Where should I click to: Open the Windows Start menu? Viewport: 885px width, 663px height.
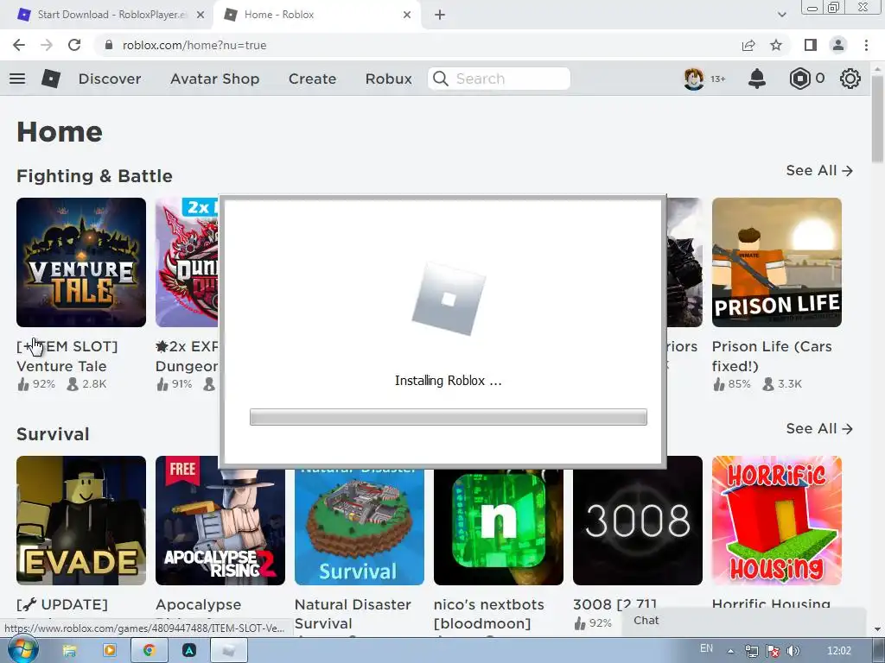coord(23,650)
